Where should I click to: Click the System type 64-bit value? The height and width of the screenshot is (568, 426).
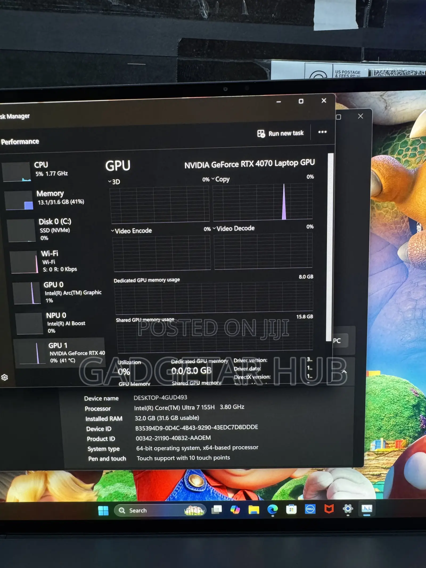[197, 448]
